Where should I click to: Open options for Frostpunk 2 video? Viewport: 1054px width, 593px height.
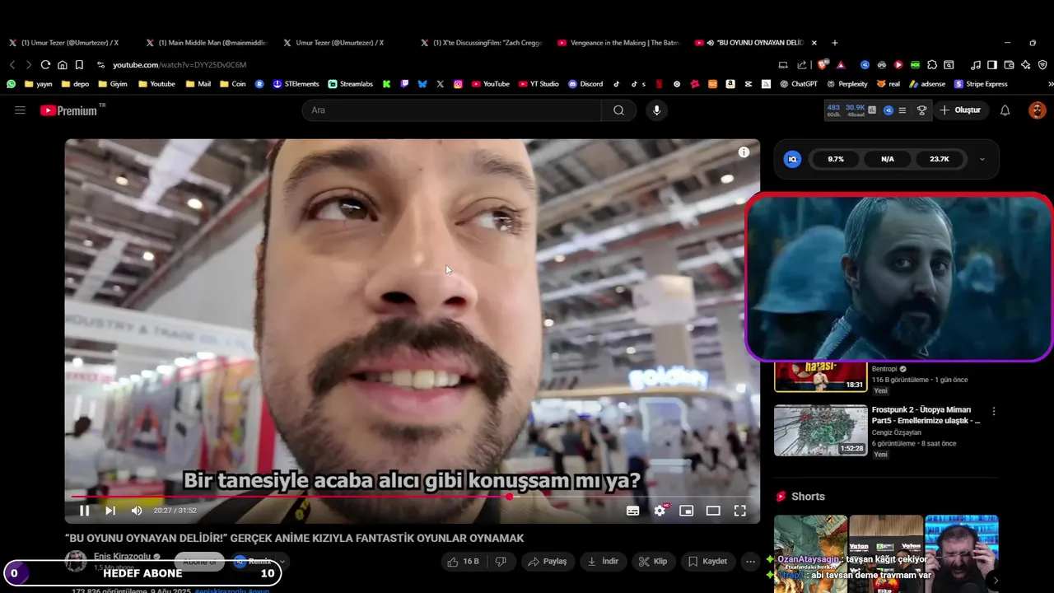pos(994,411)
